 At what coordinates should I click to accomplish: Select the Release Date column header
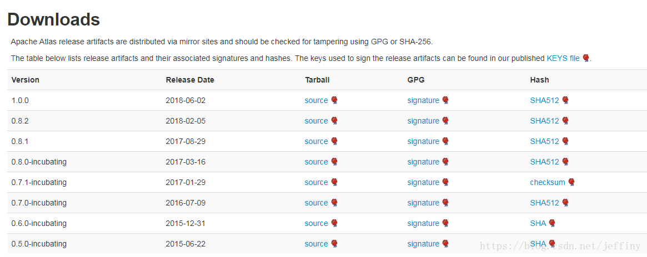point(190,80)
